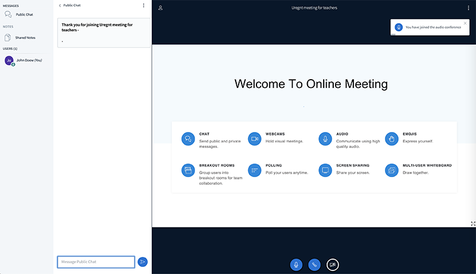The width and height of the screenshot is (476, 274).
Task: Open Shared Notes
Action: click(x=25, y=37)
